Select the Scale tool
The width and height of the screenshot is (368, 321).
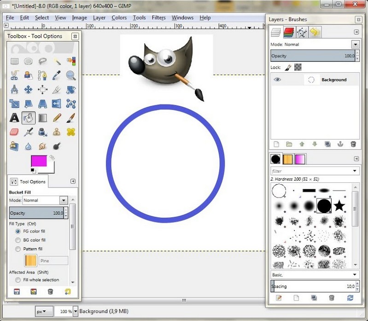[15, 104]
